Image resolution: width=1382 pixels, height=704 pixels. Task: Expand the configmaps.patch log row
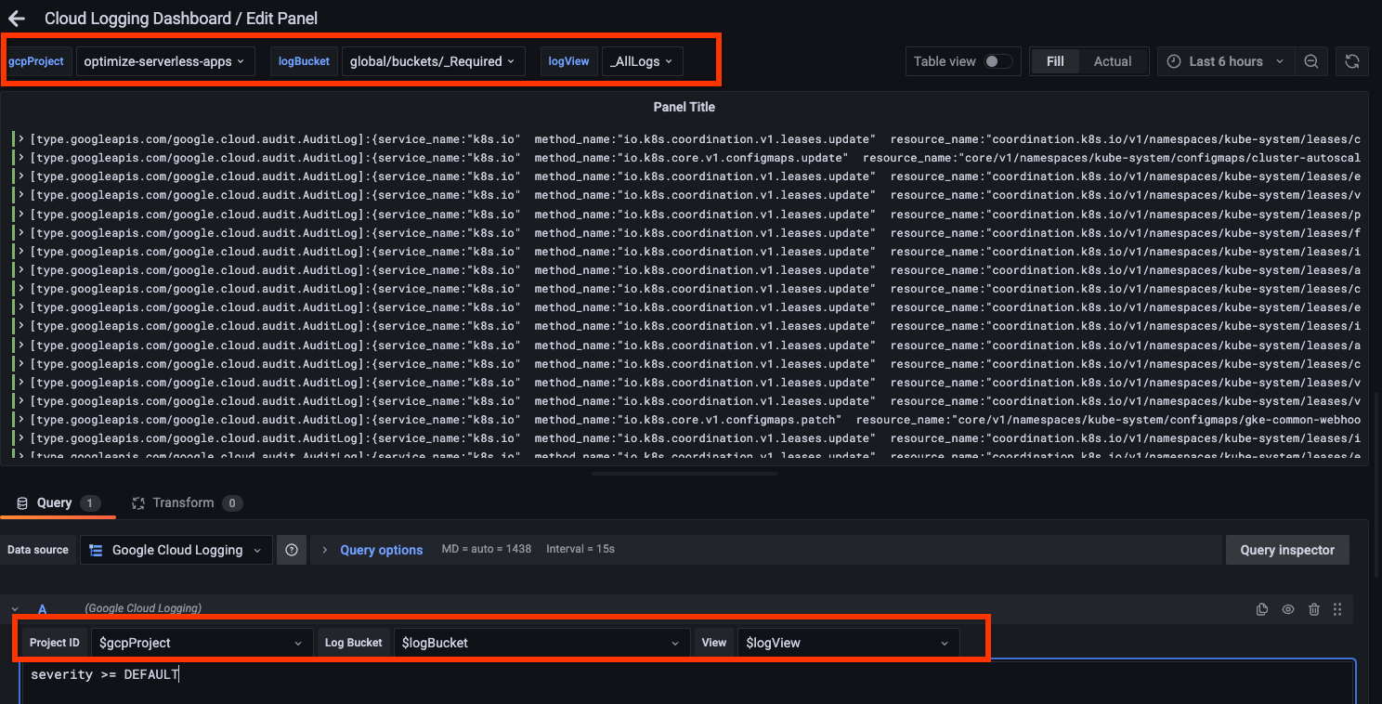20,420
